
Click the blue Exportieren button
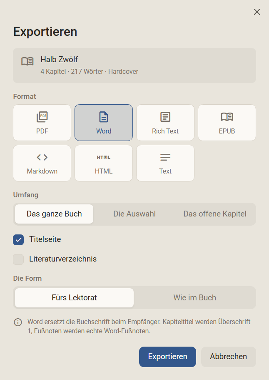167,357
